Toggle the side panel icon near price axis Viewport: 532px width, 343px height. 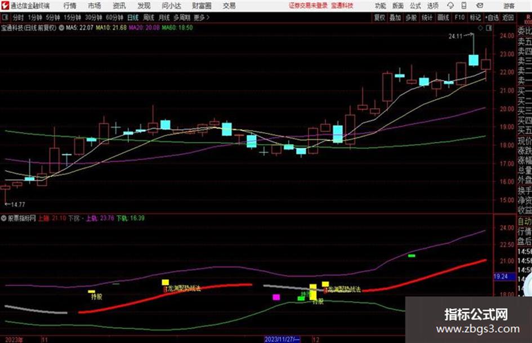[489, 28]
